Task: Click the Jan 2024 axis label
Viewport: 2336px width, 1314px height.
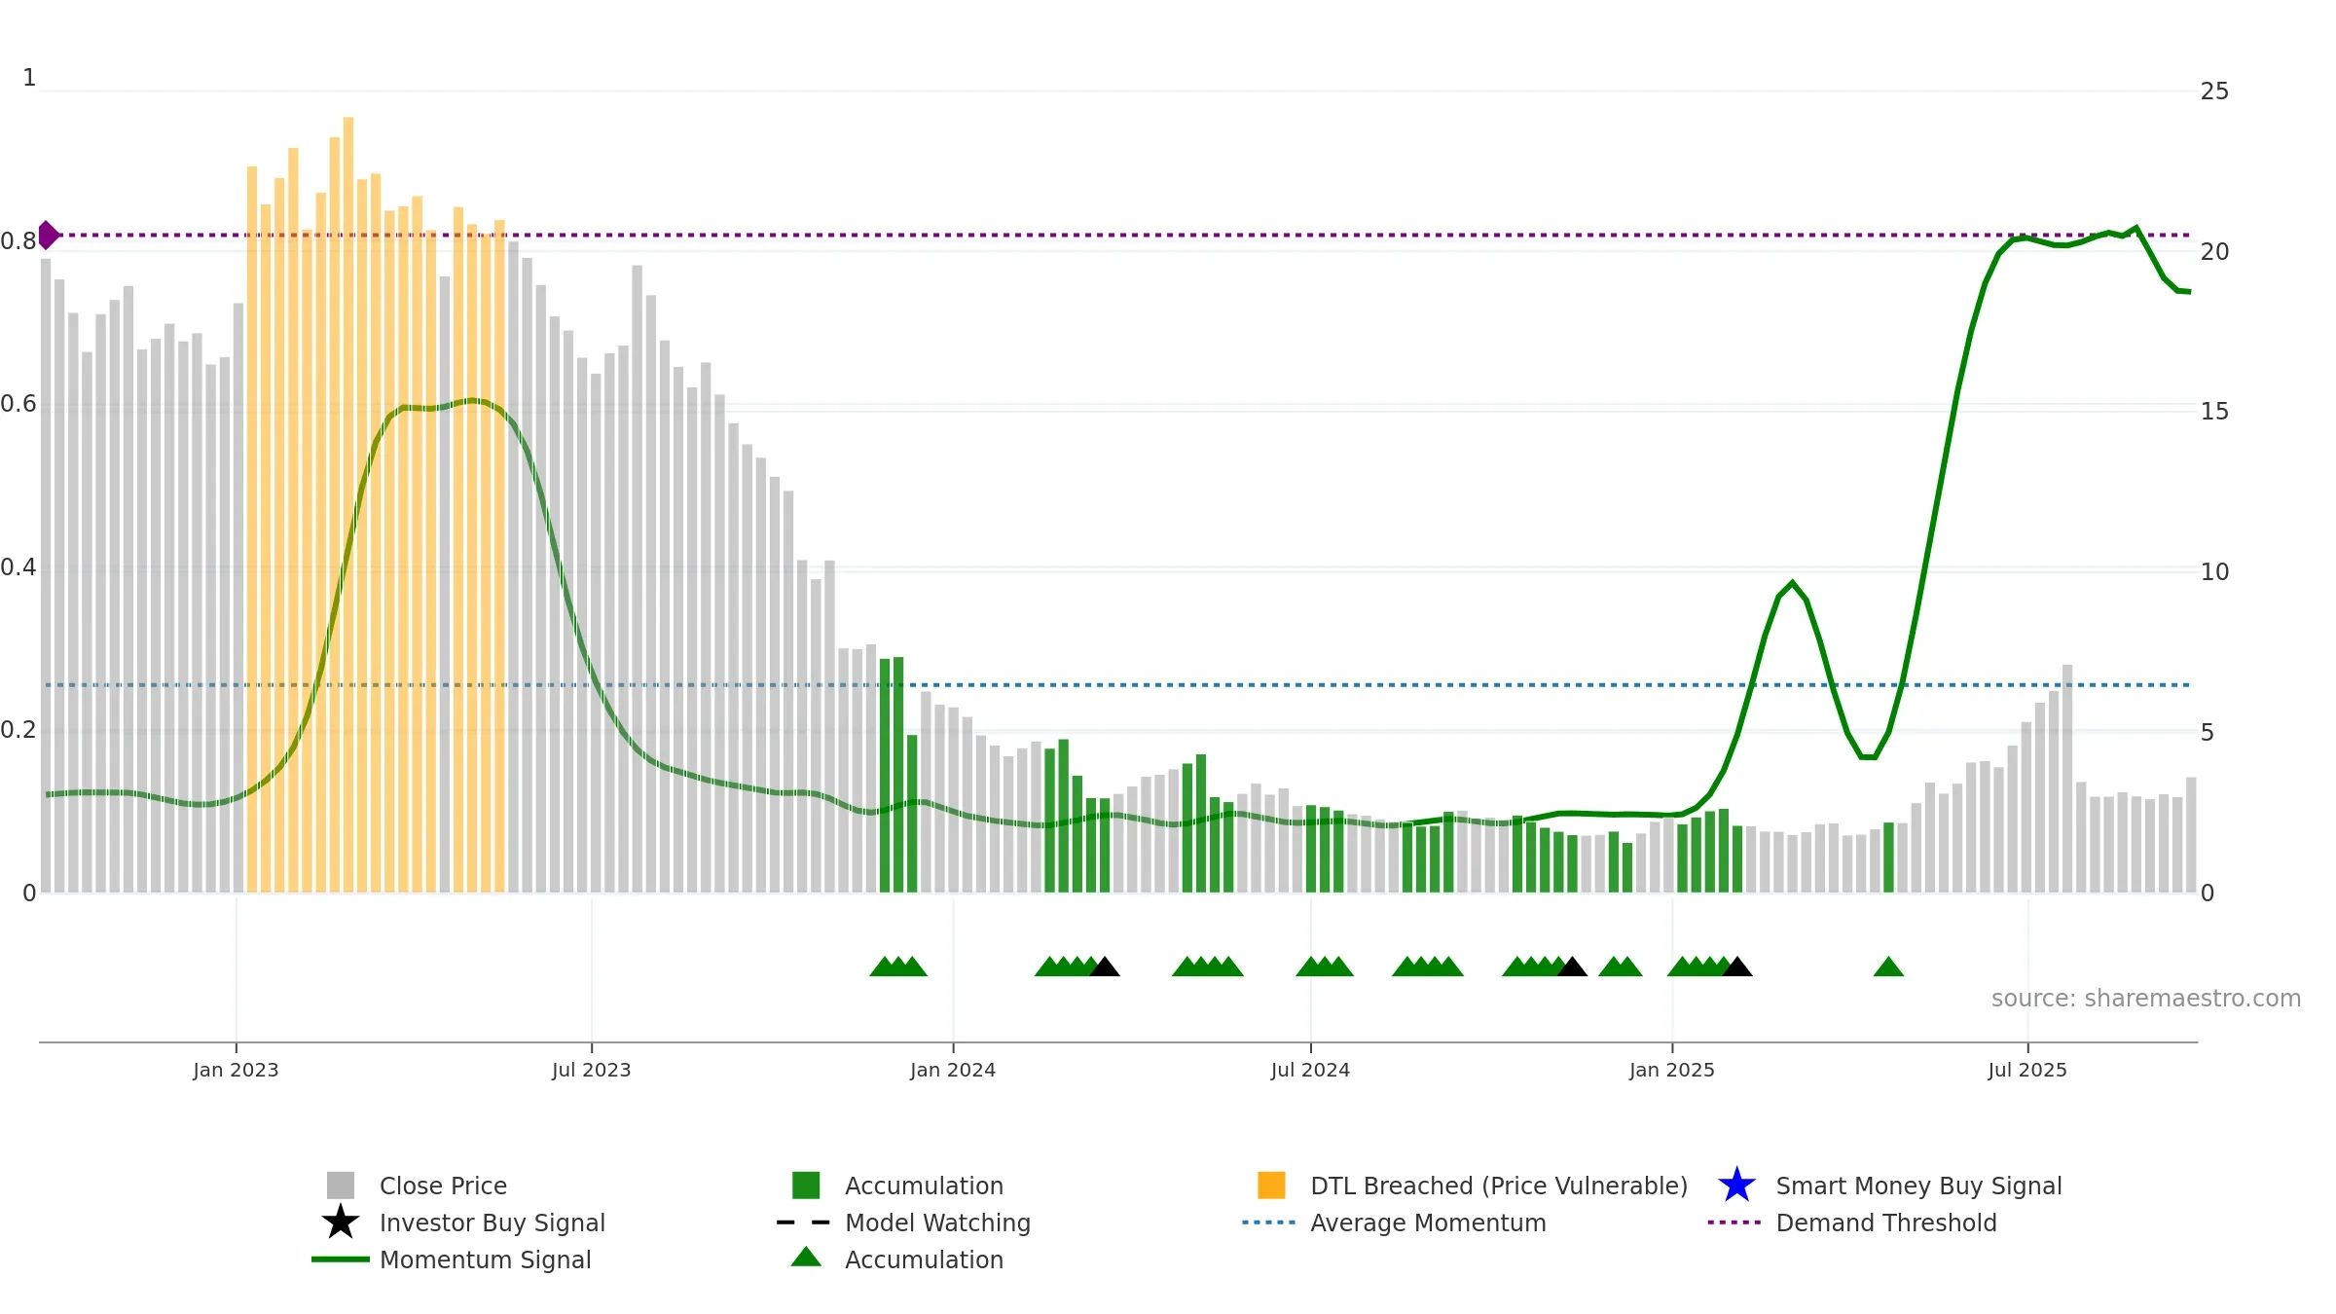Action: (953, 1070)
